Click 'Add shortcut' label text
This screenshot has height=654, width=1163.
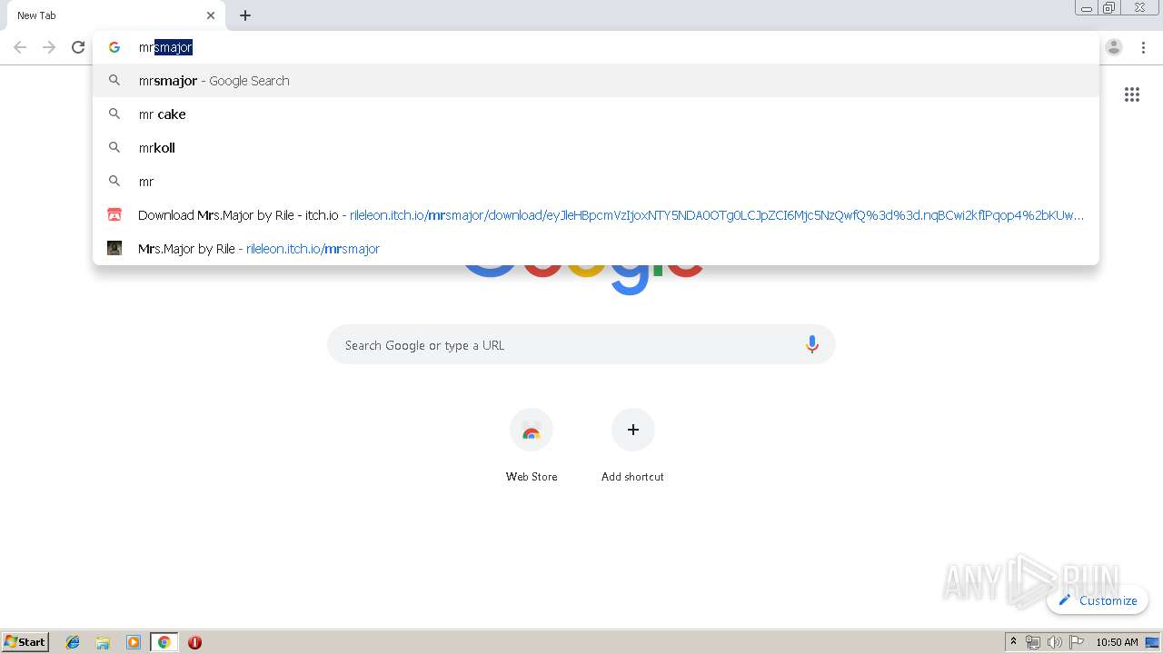tap(632, 477)
